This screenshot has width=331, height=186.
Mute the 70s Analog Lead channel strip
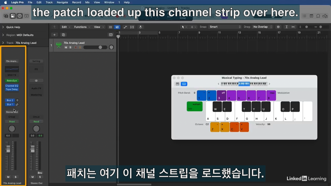click(8, 177)
